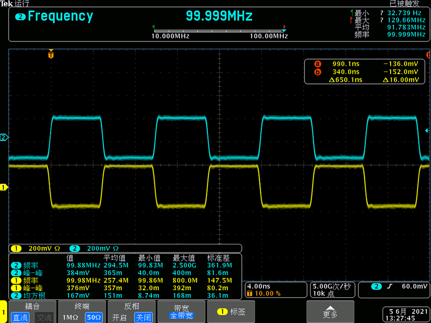Viewport: 431px width, 323px height.
Task: Click the trigger rising-edge slope readout
Action: pos(389,286)
